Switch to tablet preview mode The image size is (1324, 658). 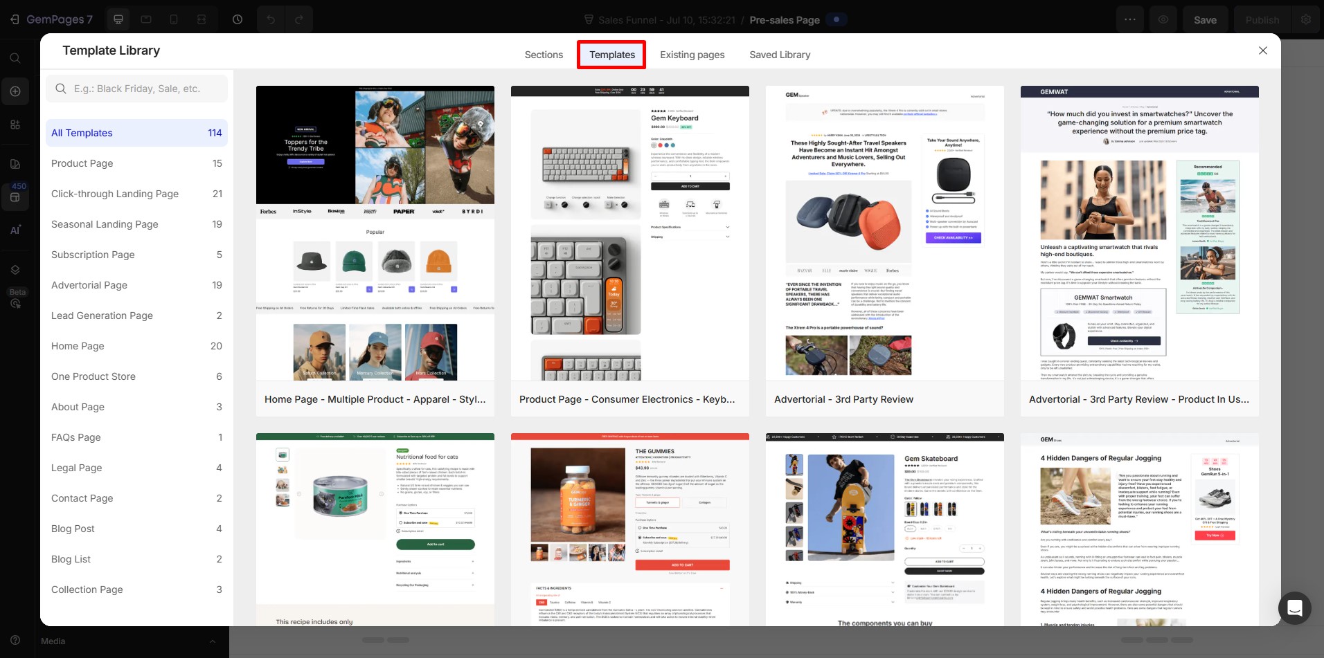[146, 19]
